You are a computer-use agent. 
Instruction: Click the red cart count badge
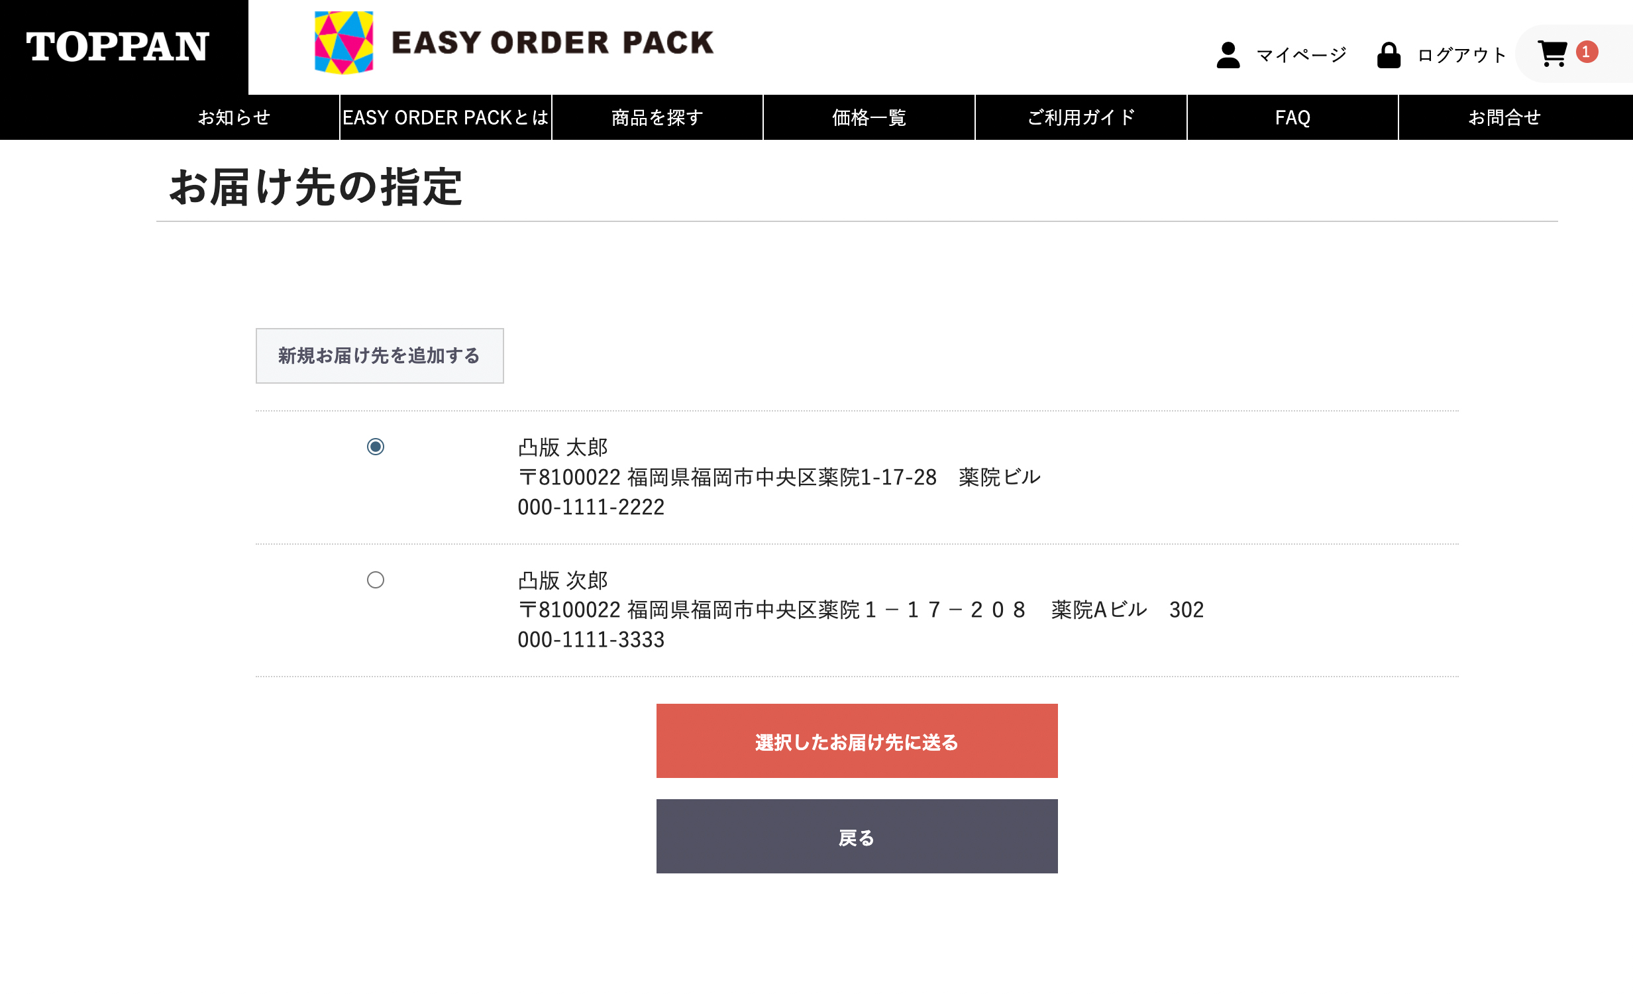tap(1587, 52)
